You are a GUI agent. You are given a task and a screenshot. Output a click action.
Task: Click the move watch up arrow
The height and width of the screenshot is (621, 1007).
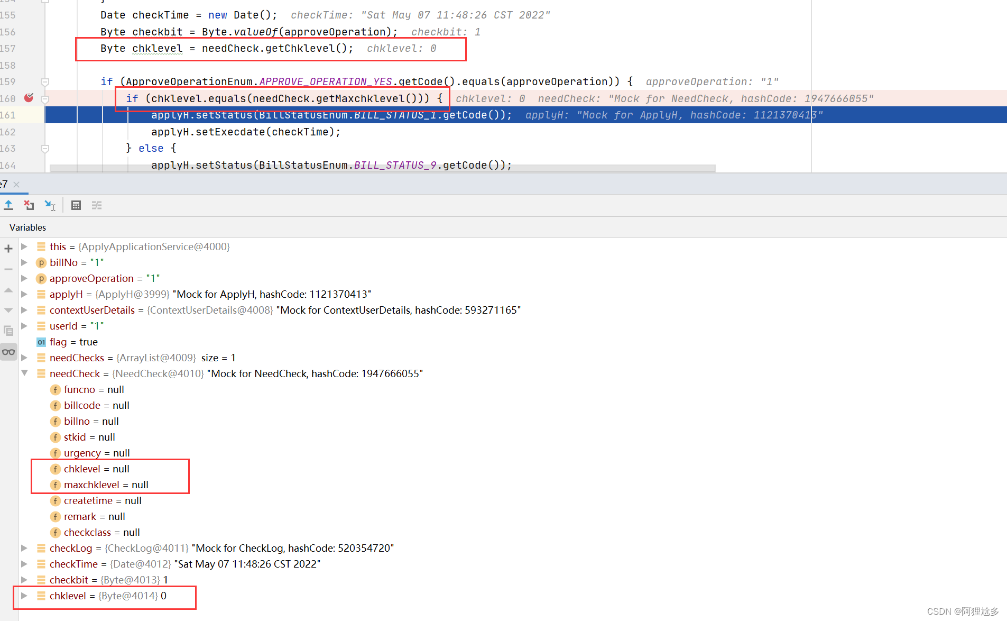(8, 290)
